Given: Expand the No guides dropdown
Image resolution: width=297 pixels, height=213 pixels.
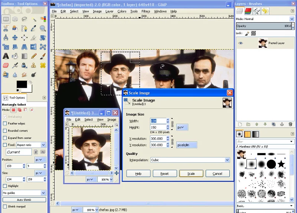Looking at the screenshot, I should coord(24,193).
